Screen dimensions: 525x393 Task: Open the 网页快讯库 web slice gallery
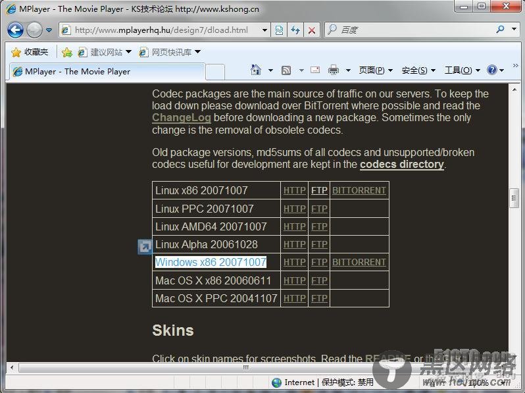tap(170, 52)
